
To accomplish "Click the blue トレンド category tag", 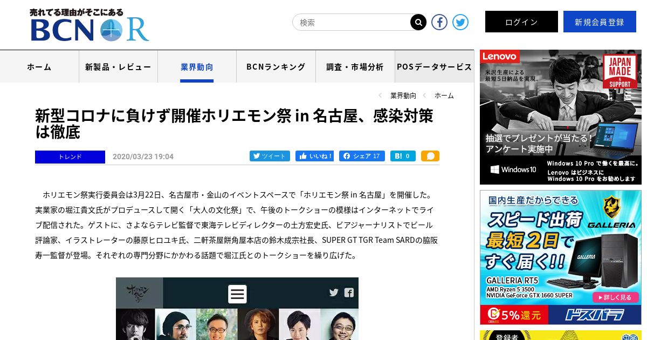I will pyautogui.click(x=70, y=157).
